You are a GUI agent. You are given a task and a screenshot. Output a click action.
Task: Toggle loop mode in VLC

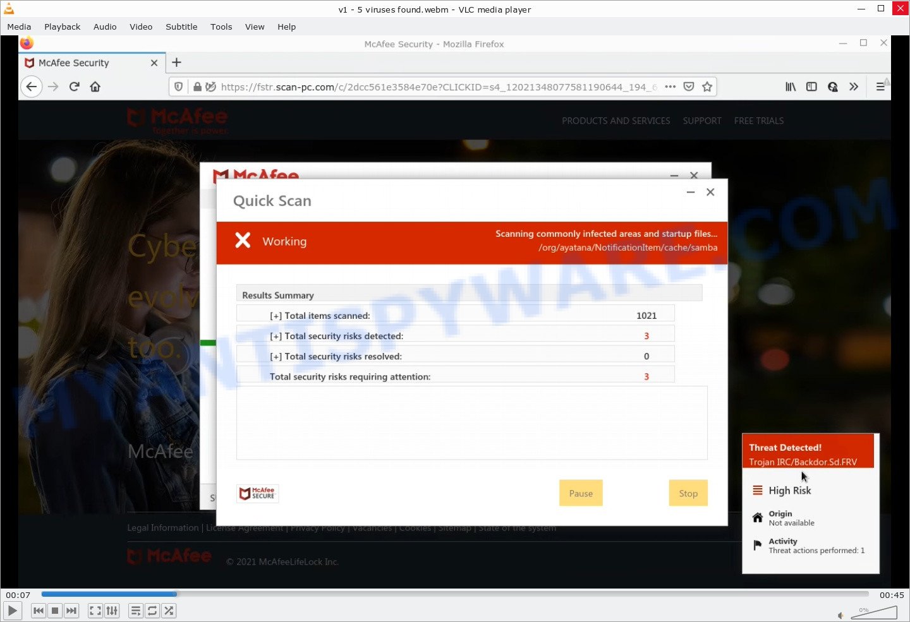coord(152,611)
